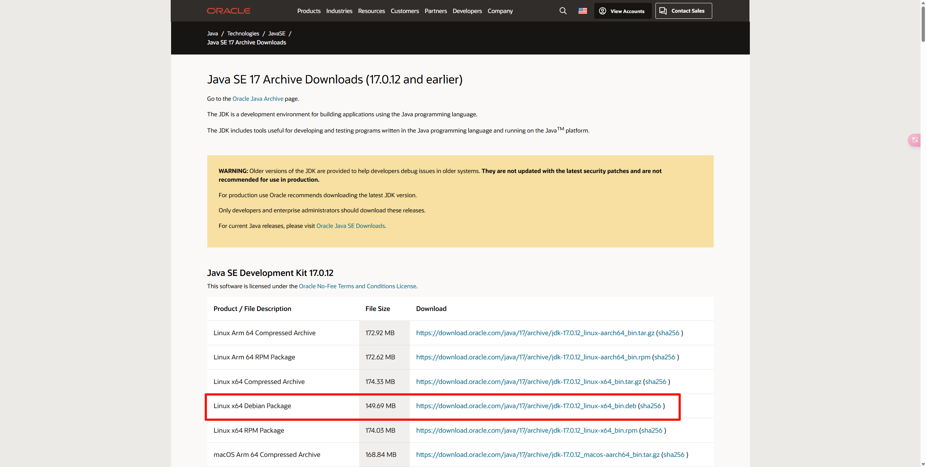The image size is (926, 467).
Task: Open the Products menu
Action: point(309,11)
